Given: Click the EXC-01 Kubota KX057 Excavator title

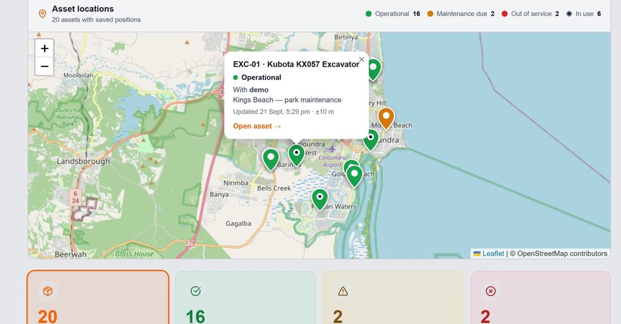Looking at the screenshot, I should click(x=296, y=65).
